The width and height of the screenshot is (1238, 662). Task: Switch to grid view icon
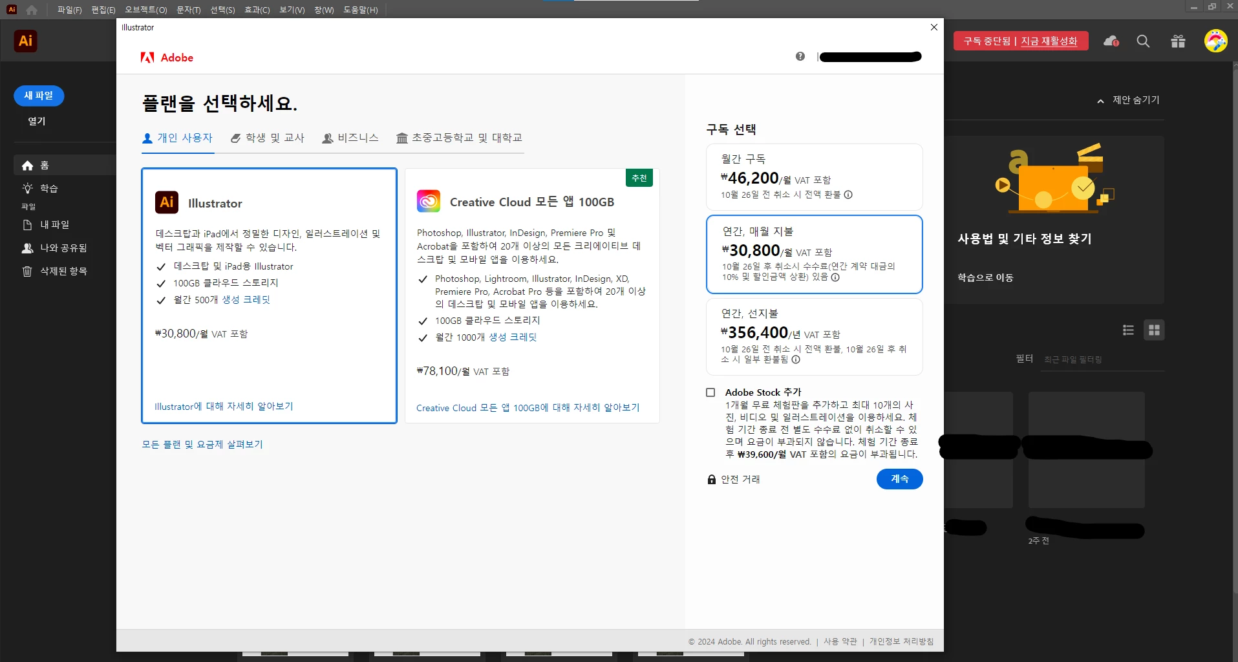1154,330
